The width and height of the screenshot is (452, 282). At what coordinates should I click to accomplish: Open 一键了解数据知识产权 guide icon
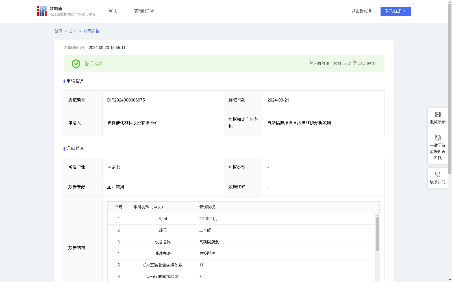tap(438, 138)
